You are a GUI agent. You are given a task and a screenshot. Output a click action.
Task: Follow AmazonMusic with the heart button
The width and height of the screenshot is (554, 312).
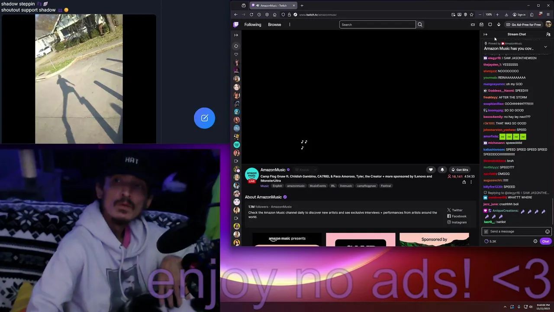point(431,170)
